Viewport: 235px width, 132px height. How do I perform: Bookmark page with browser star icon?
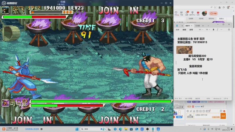215,7
